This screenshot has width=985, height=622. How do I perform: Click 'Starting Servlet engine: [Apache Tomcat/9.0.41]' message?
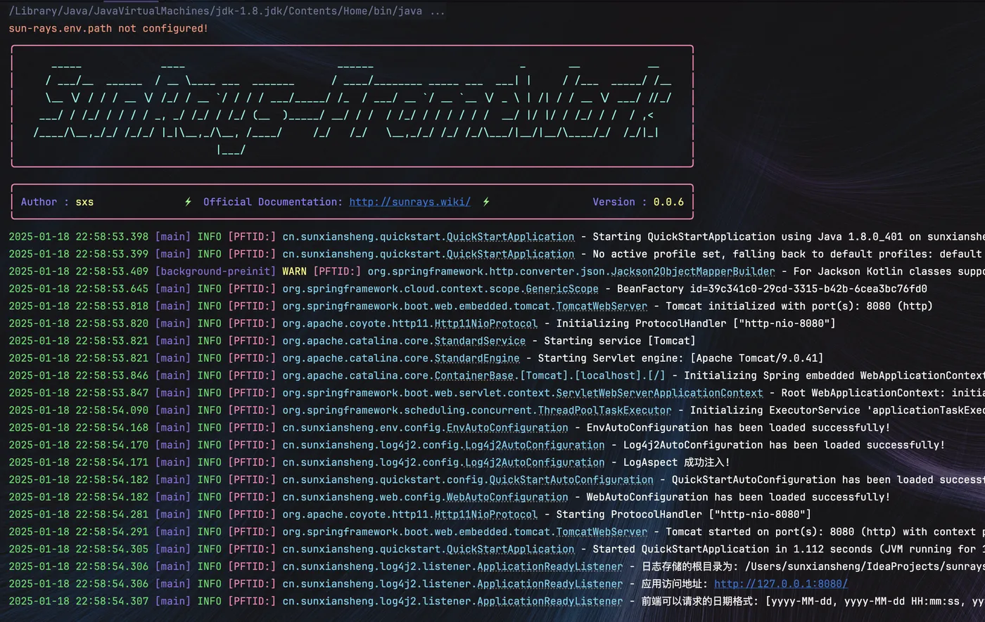pos(680,358)
